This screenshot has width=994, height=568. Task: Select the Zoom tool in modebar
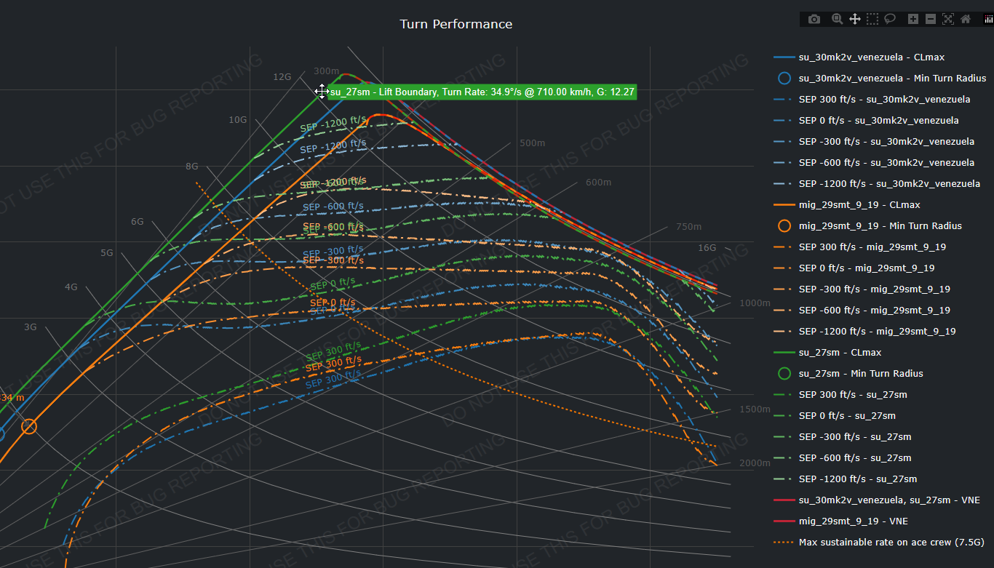coord(837,19)
